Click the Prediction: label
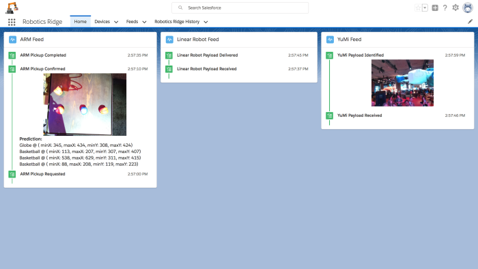This screenshot has width=478, height=269. pyautogui.click(x=31, y=139)
